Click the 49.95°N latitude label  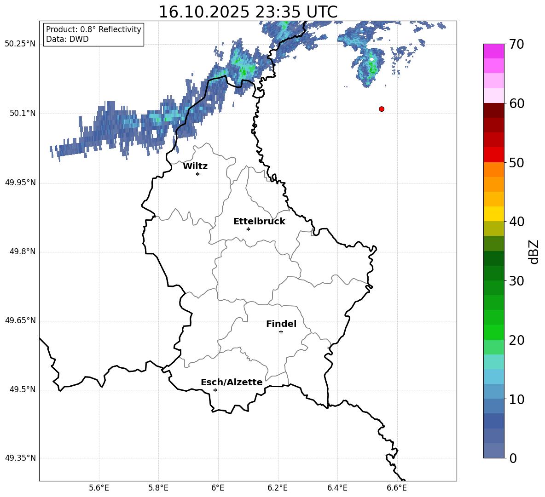click(20, 182)
